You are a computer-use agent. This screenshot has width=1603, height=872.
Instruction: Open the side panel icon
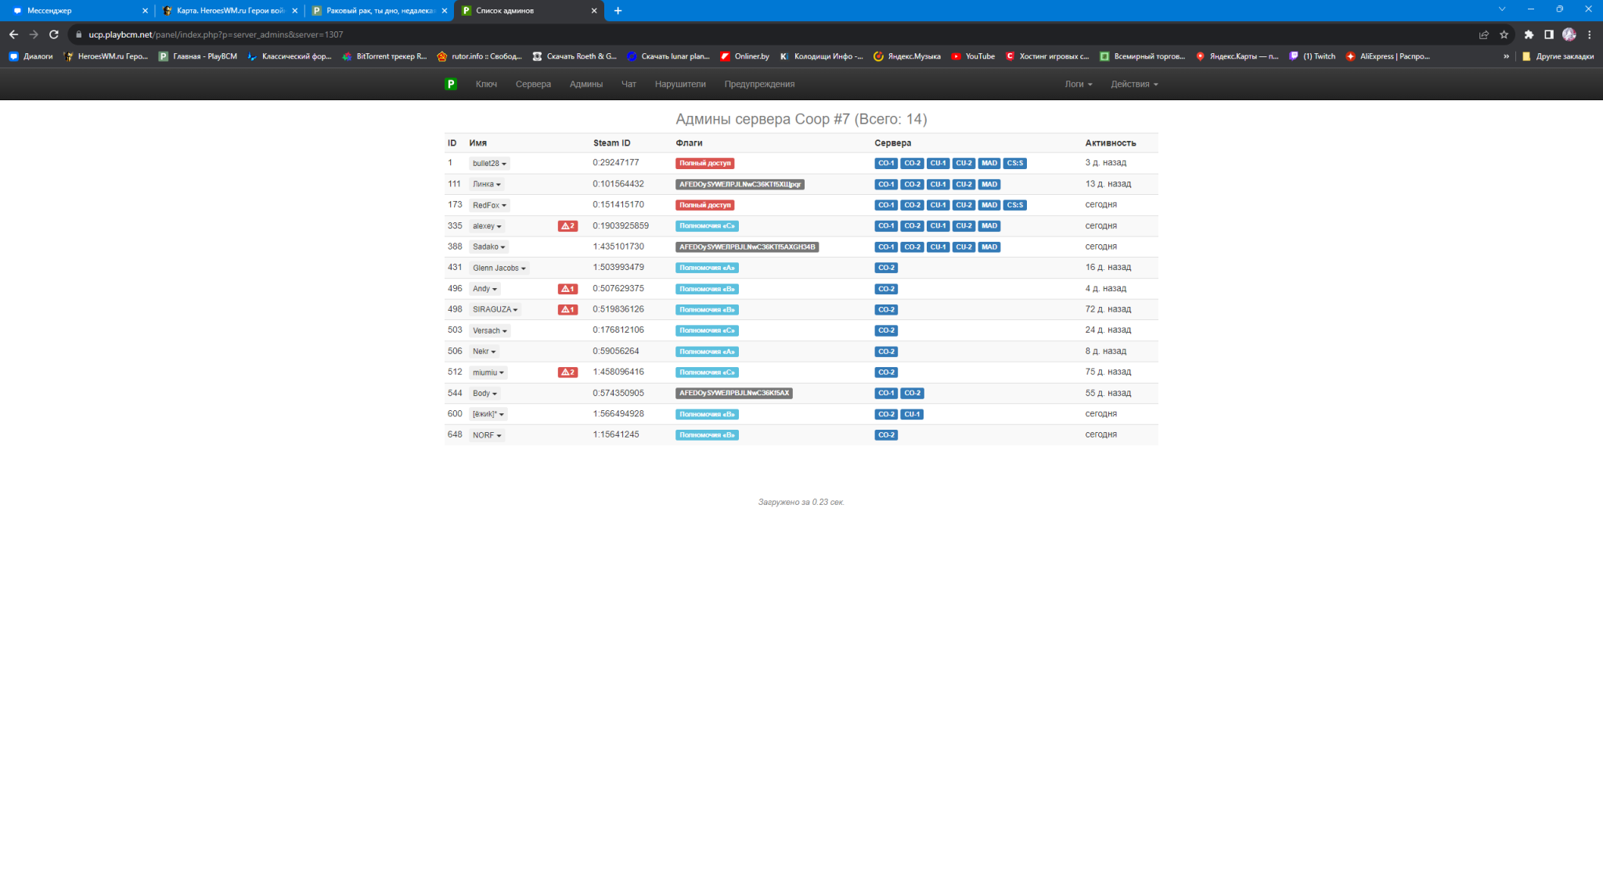point(1548,34)
